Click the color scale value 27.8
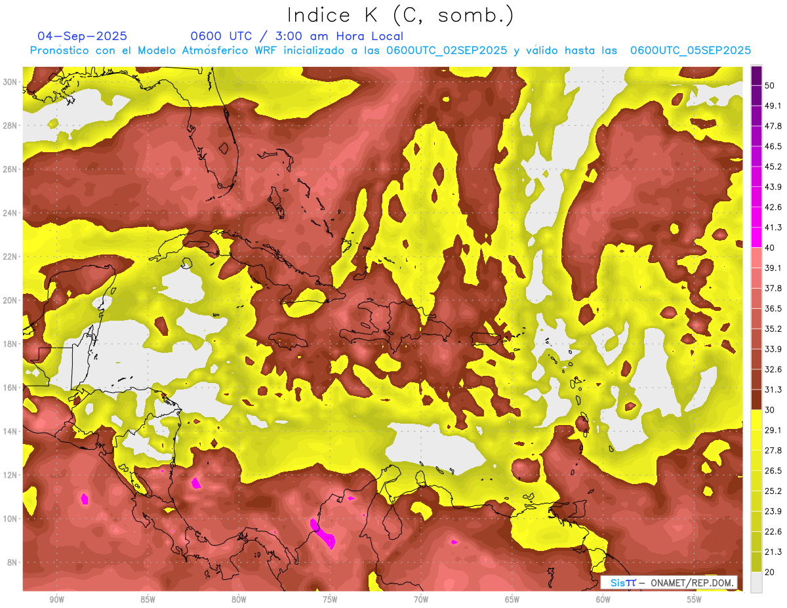Screen dimensions: 787x608 click(773, 451)
